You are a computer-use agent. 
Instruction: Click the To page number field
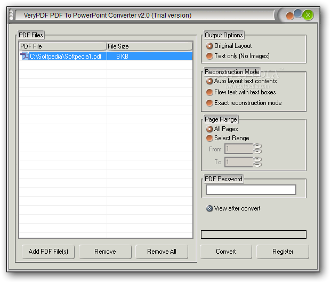[239, 162]
